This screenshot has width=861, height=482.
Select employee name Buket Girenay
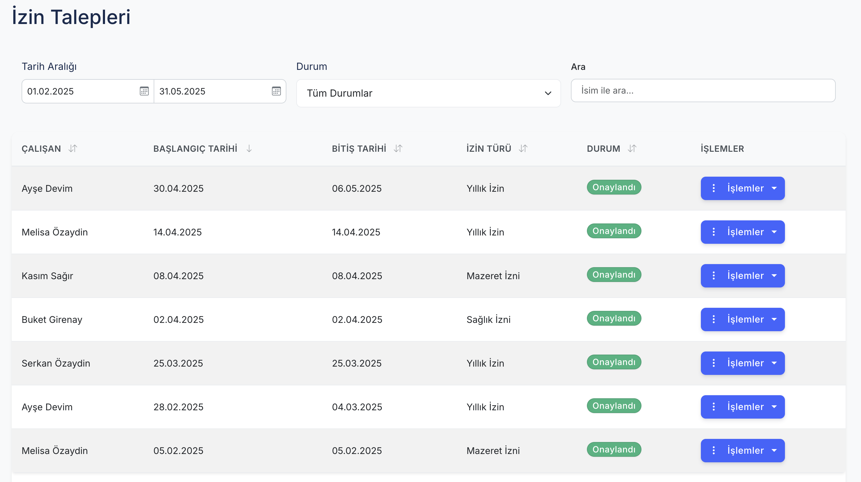[x=52, y=320]
